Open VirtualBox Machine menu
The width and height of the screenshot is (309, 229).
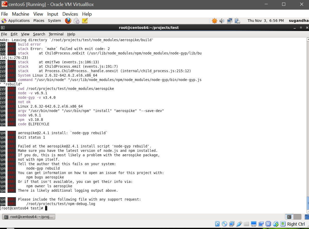21,14
